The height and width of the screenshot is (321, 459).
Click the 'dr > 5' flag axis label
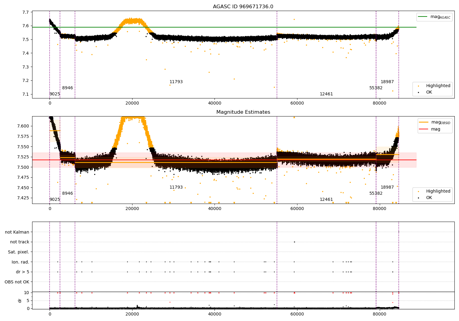23,272
